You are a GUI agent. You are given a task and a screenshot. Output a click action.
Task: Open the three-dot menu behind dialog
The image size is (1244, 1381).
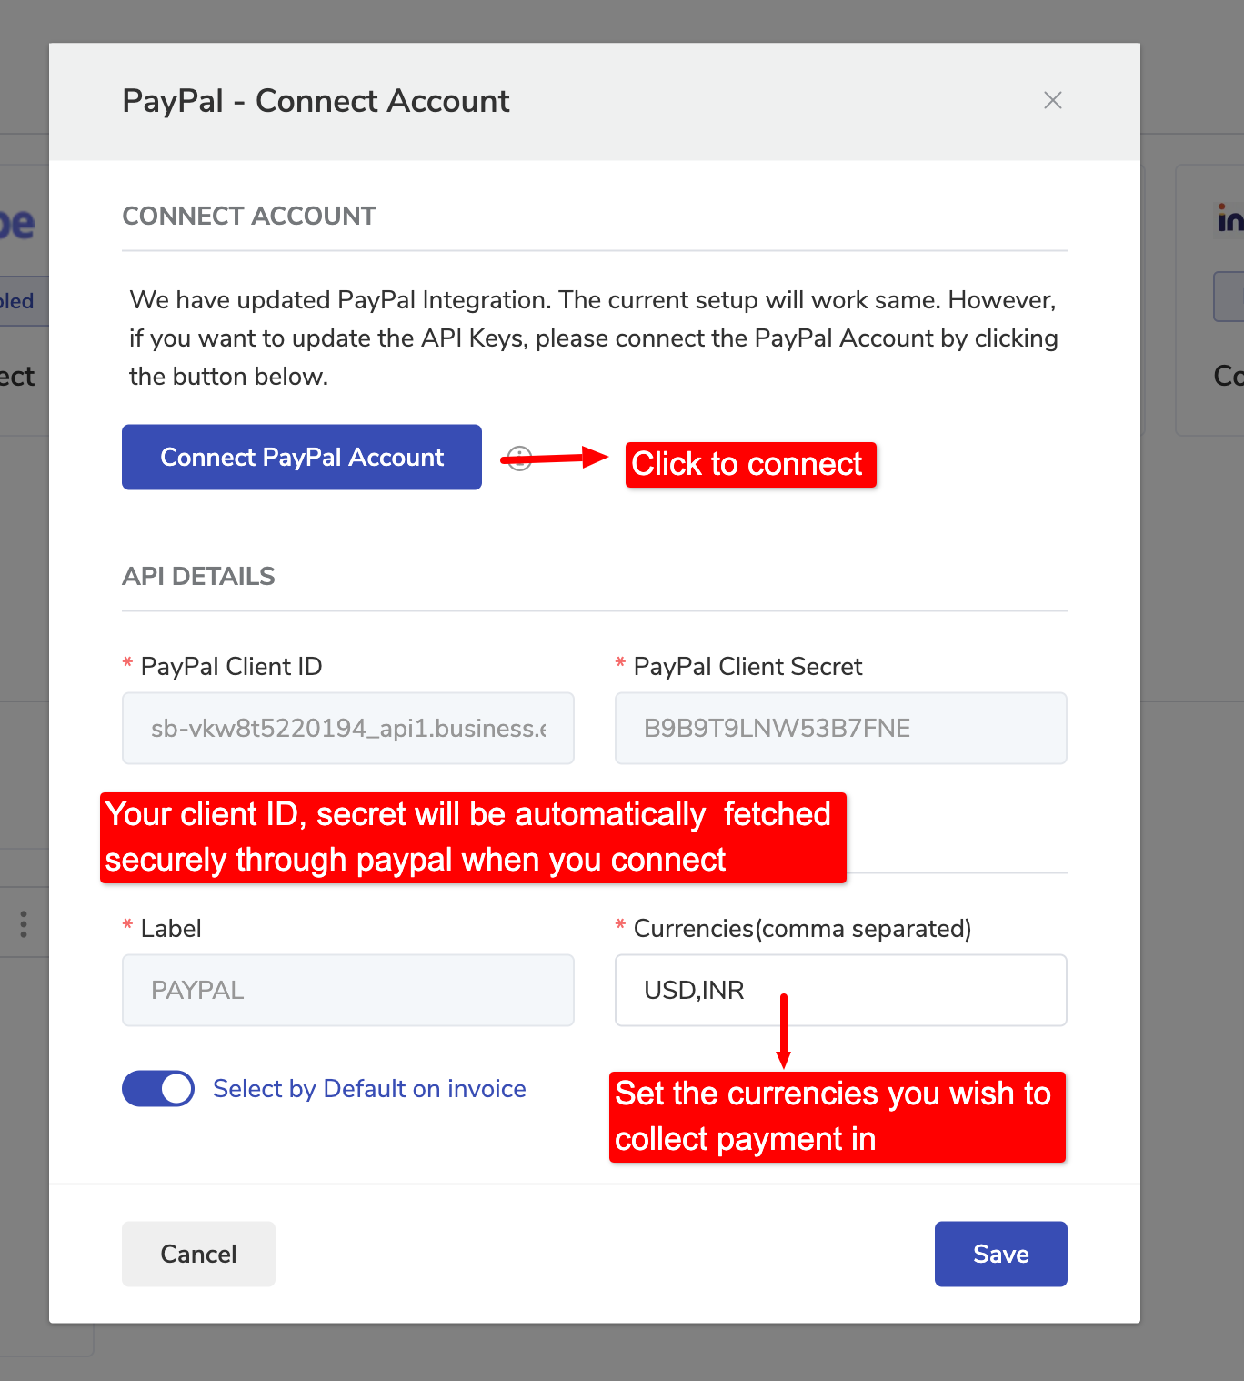coord(24,924)
